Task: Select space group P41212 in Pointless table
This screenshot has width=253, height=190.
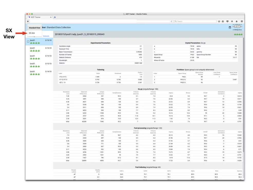Action: 183,80
